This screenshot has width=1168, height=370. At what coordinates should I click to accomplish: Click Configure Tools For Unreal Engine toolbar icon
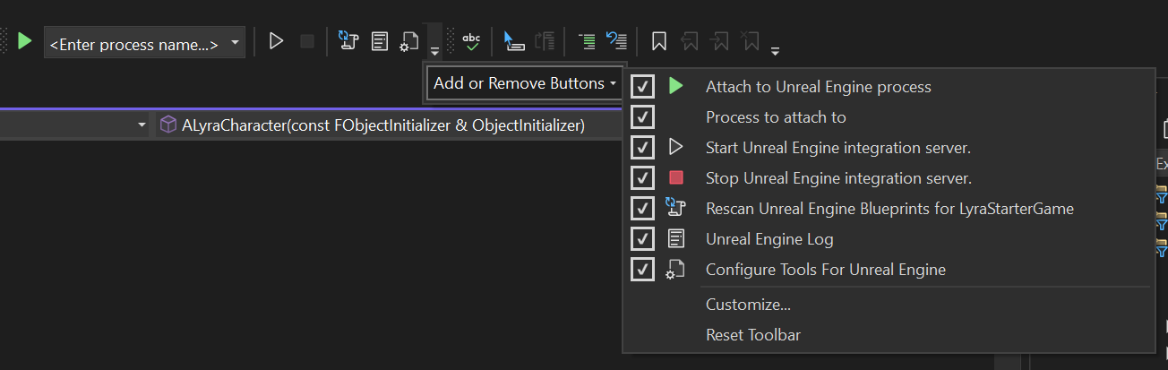point(409,41)
